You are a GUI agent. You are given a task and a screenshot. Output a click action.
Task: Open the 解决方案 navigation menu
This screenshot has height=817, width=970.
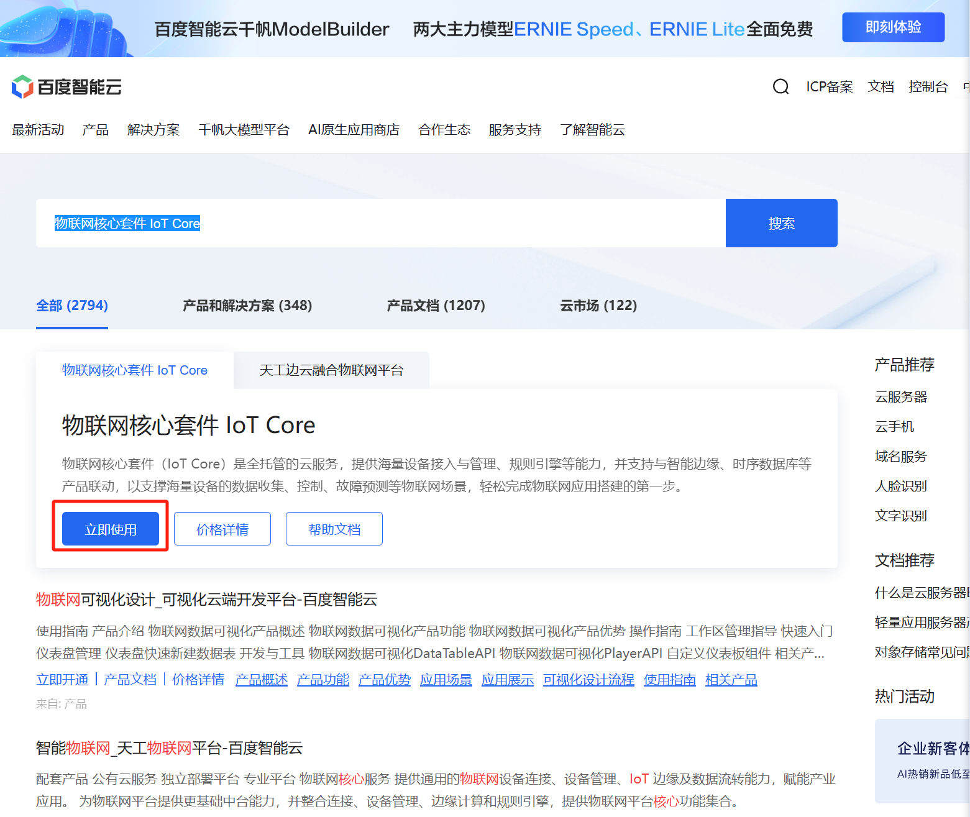[153, 130]
